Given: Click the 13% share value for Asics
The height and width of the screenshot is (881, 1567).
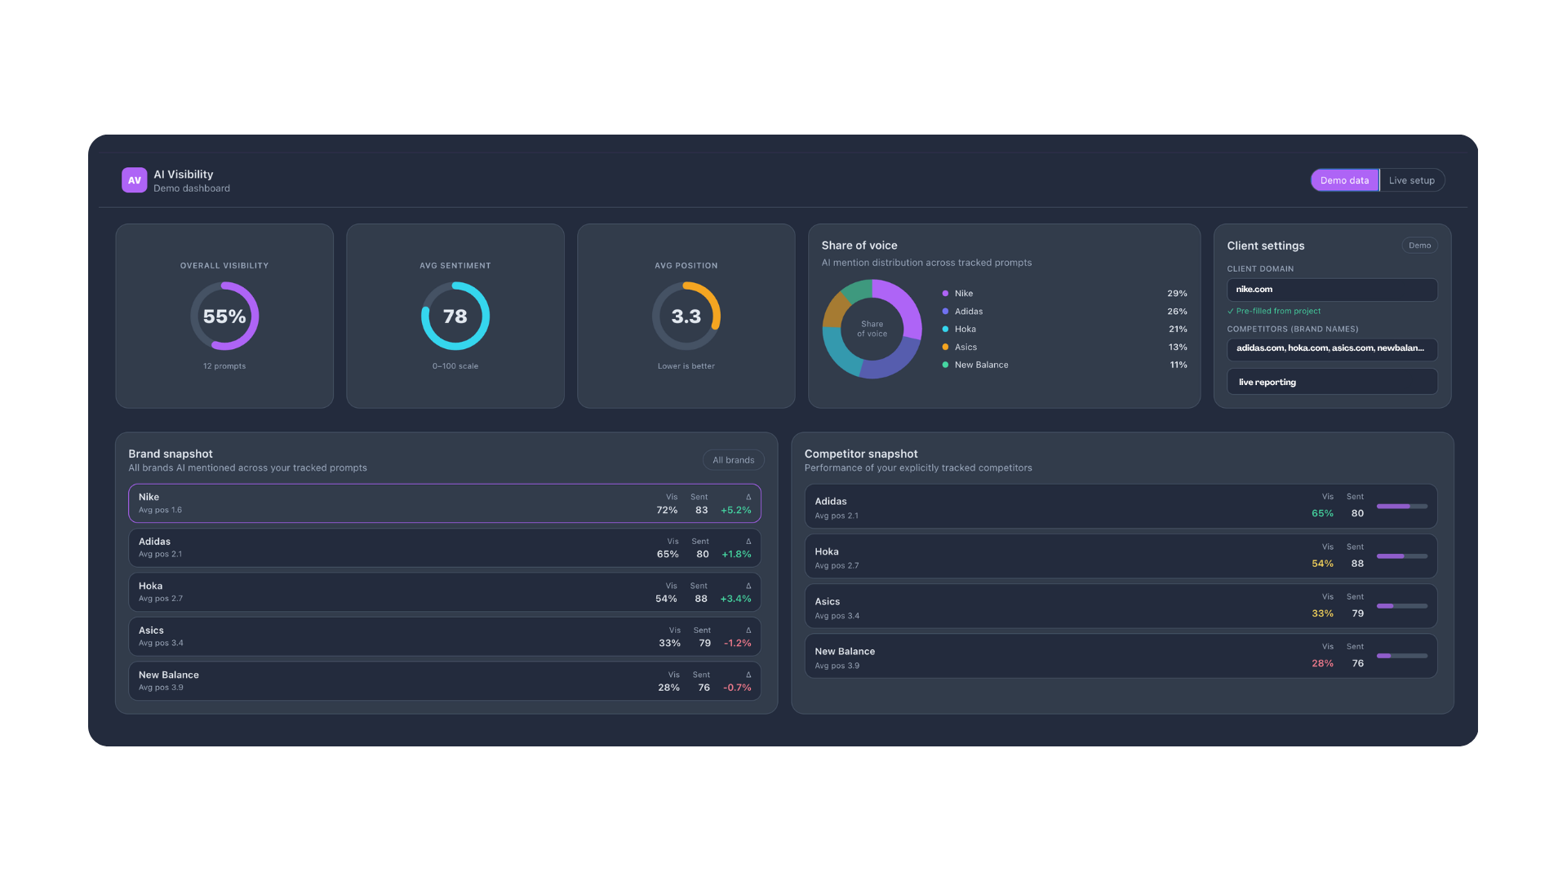Looking at the screenshot, I should pyautogui.click(x=1178, y=348).
